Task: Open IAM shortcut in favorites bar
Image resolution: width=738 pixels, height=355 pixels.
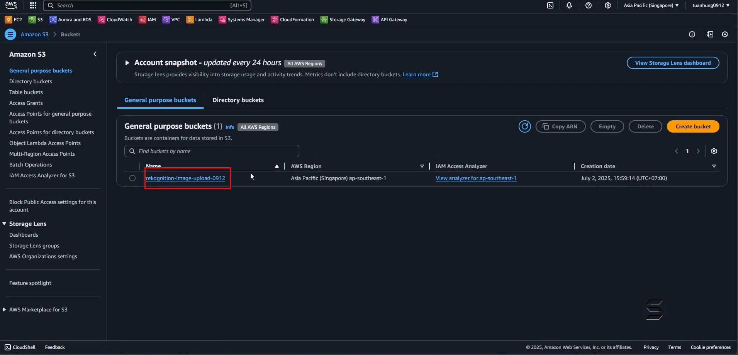Action: click(x=148, y=20)
